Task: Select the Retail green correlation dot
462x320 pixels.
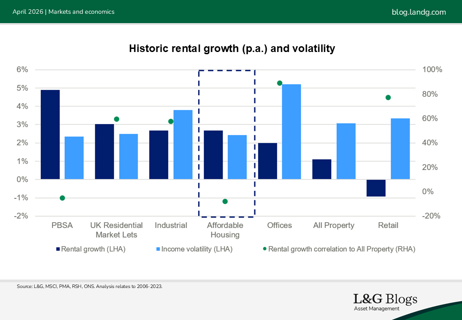Action: point(388,97)
